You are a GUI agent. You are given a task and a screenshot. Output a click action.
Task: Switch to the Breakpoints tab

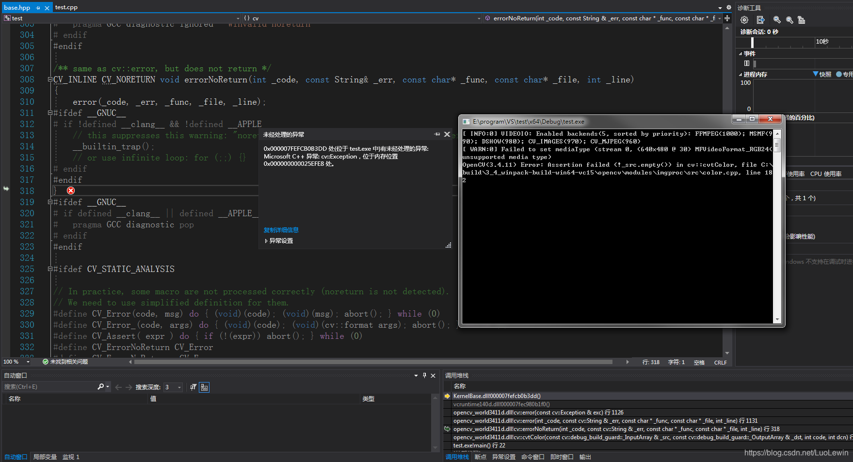point(481,457)
